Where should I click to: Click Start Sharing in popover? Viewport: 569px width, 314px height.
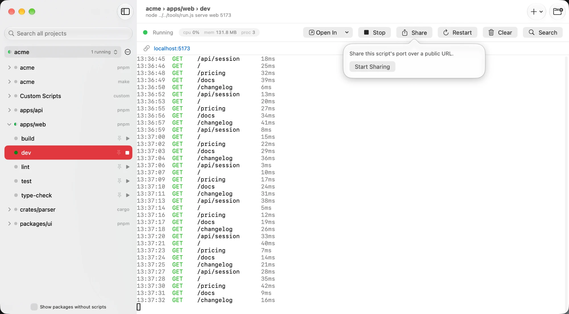tap(372, 67)
